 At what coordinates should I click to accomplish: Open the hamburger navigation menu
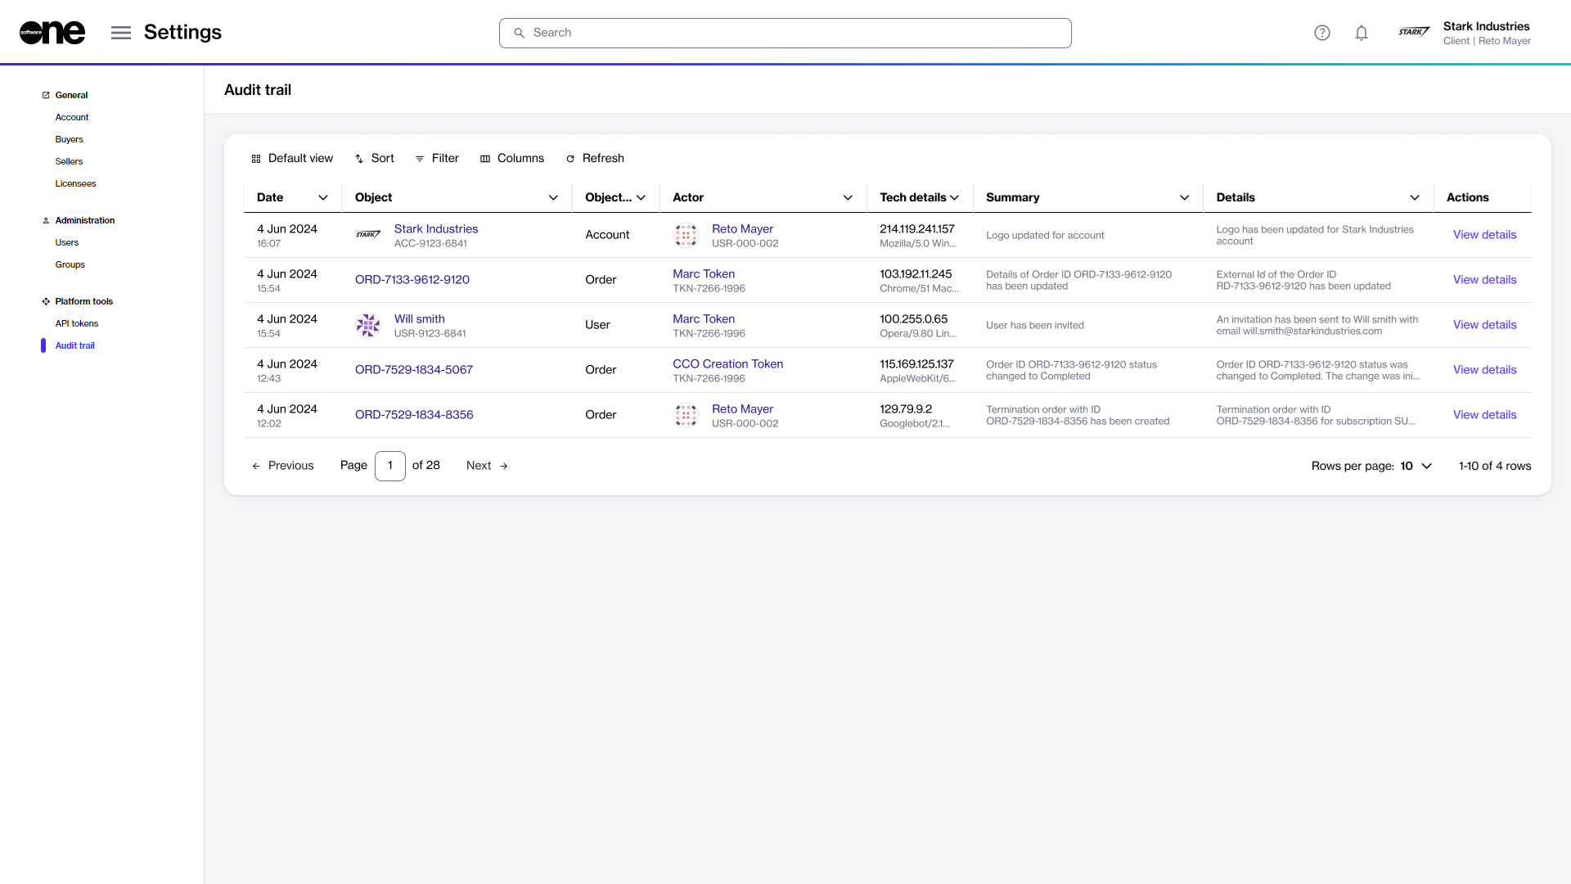point(121,33)
